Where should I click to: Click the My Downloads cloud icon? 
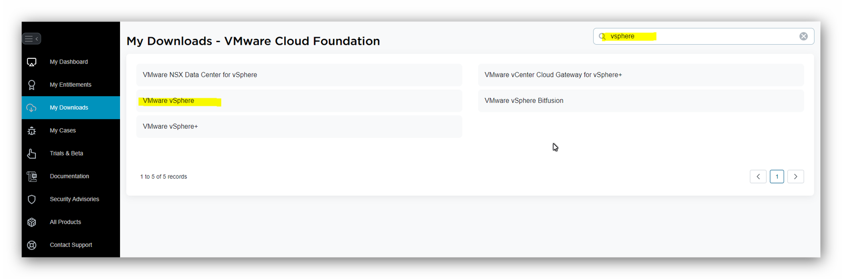[32, 108]
